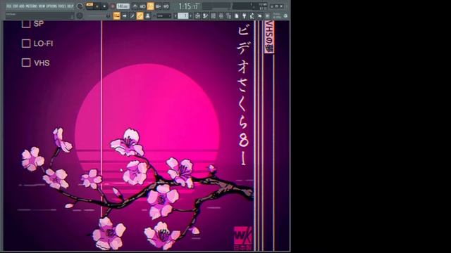Open the FILE menu
This screenshot has width=451, height=253.
(8, 6)
